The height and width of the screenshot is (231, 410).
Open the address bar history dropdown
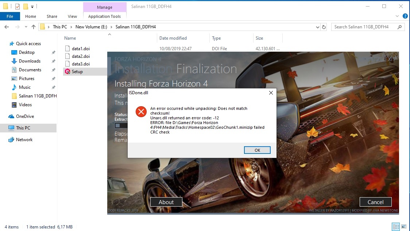pyautogui.click(x=317, y=27)
